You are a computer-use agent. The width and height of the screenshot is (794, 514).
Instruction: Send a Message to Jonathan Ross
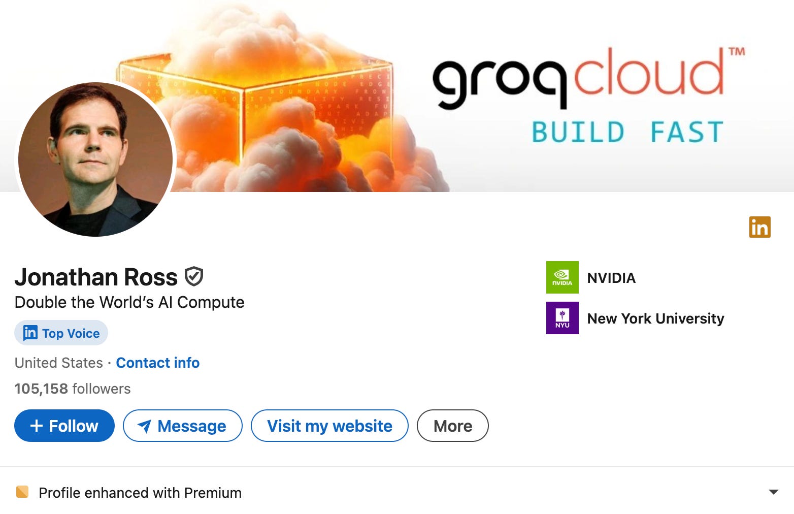[x=183, y=426]
